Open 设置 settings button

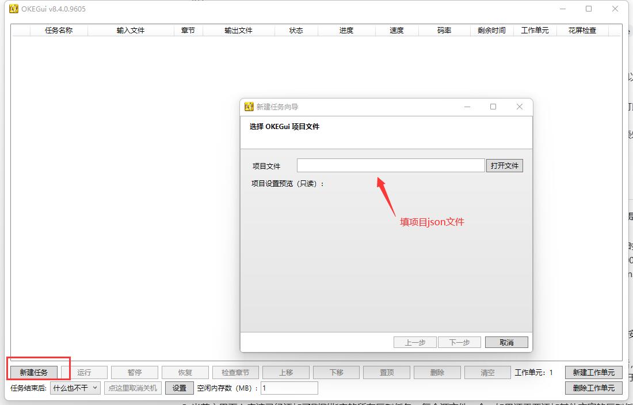(x=180, y=388)
